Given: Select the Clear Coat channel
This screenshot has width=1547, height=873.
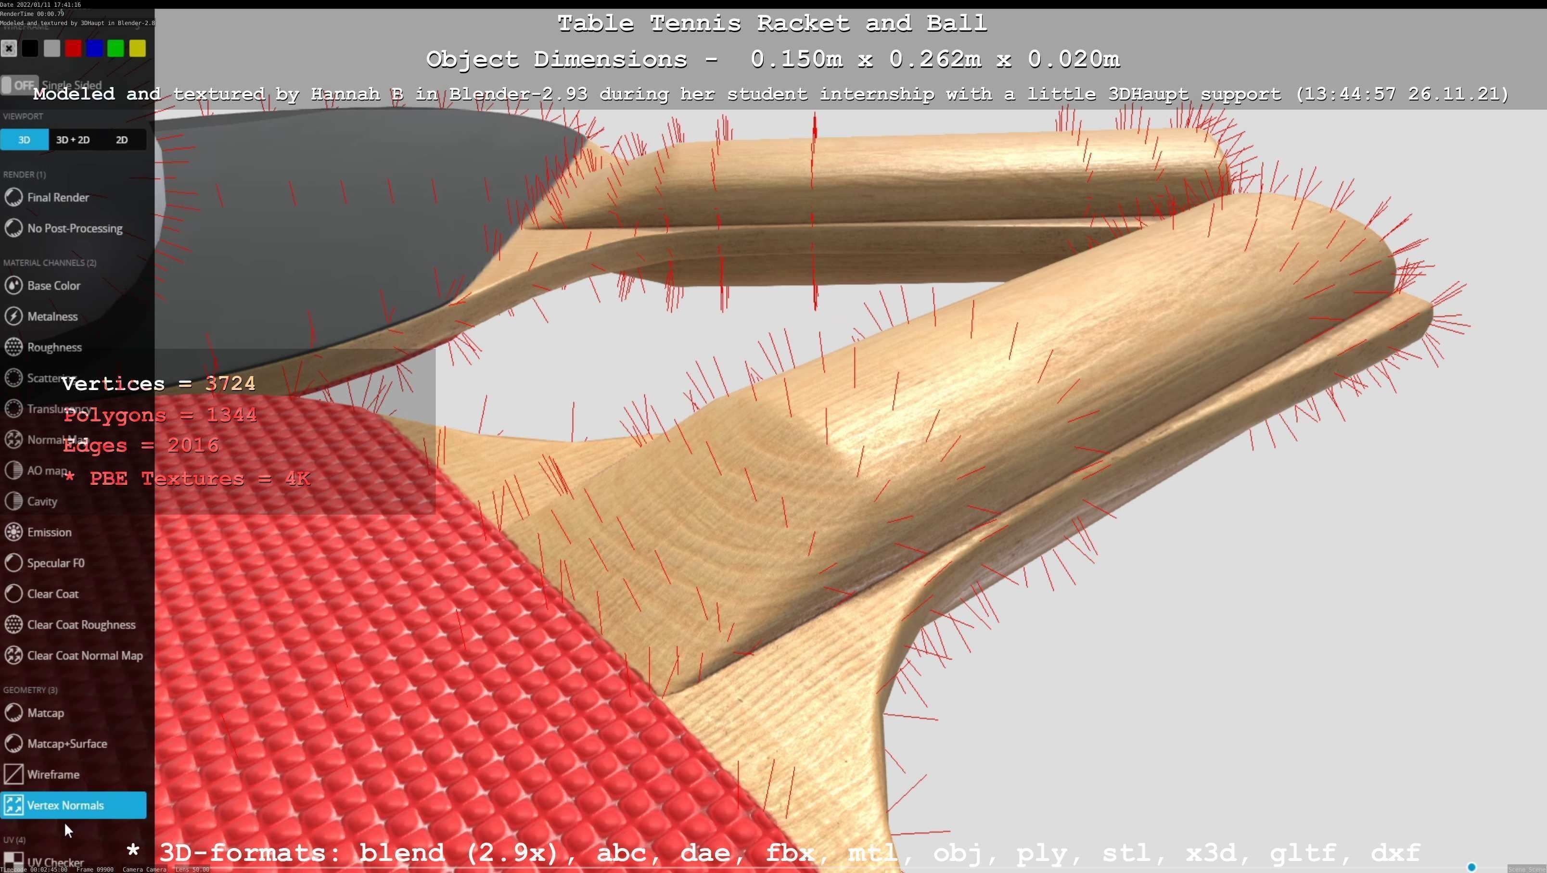Looking at the screenshot, I should click(41, 594).
